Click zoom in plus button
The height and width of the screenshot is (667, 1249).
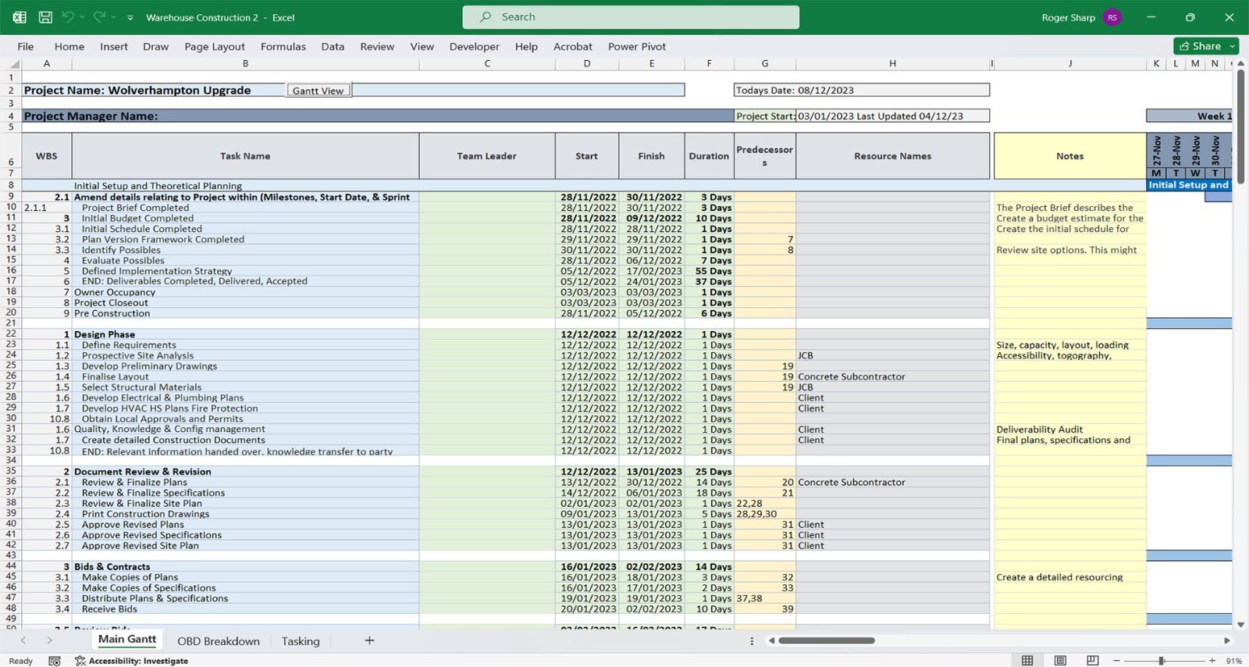[x=1212, y=661]
